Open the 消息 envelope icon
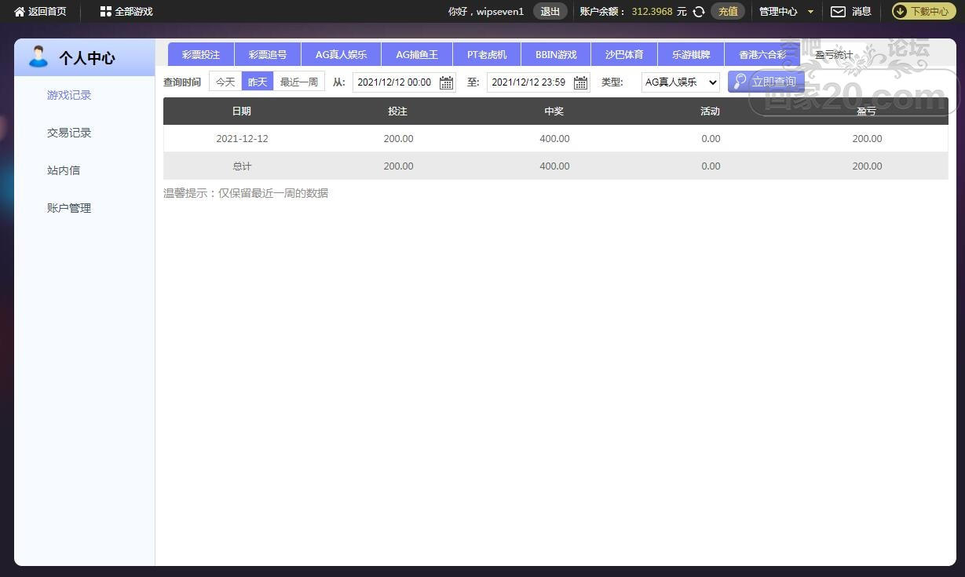 (x=839, y=12)
